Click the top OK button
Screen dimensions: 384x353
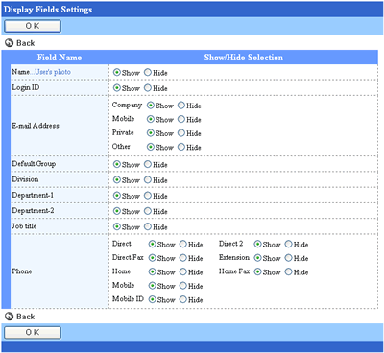click(33, 26)
